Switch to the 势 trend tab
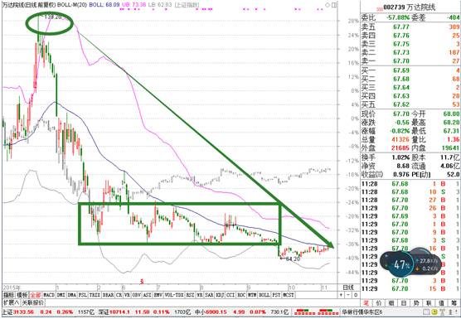This screenshot has width=461, height=319. pos(416,303)
